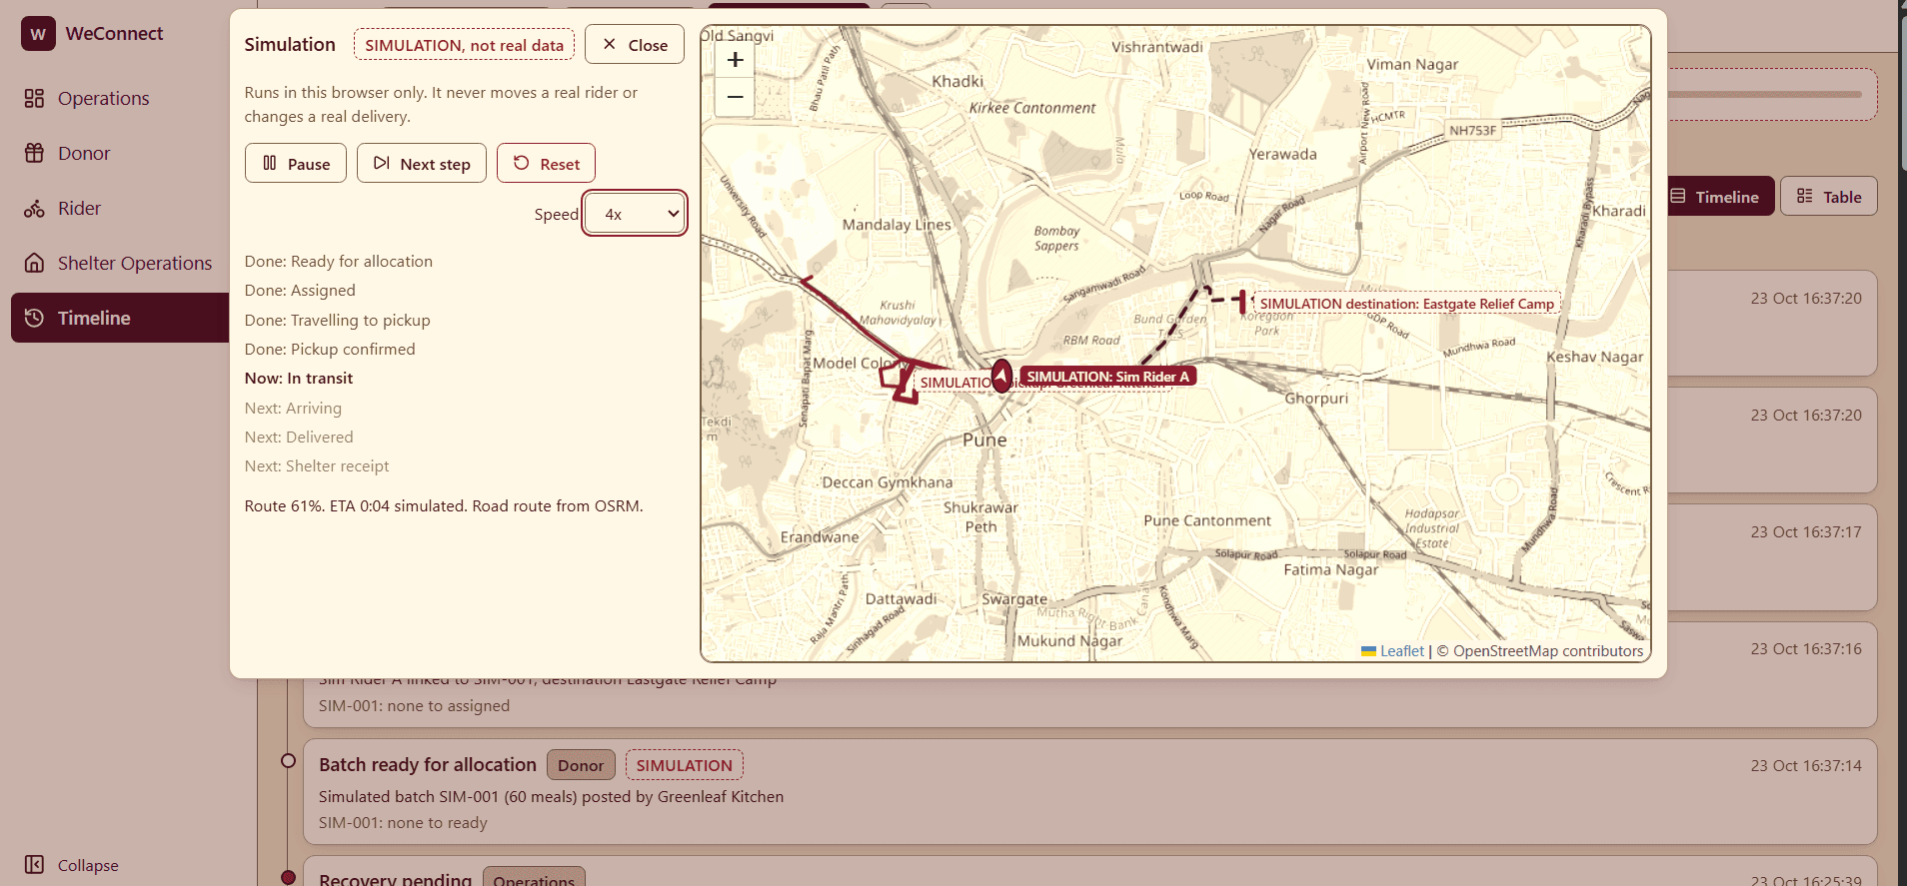Click 'SIM-001: none to ready' text
The image size is (1907, 886).
403,823
